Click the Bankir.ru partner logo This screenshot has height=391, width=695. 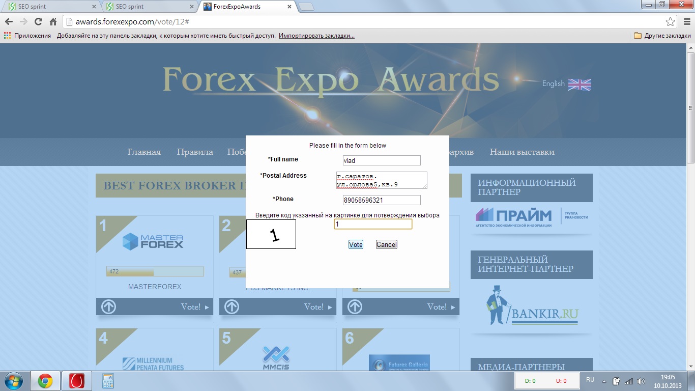click(x=532, y=305)
